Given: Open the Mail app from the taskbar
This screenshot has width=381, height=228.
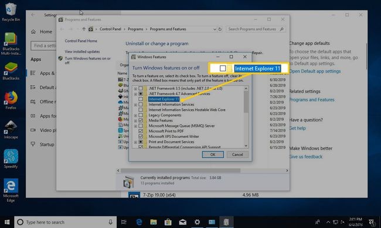Looking at the screenshot, I should pos(182,222).
